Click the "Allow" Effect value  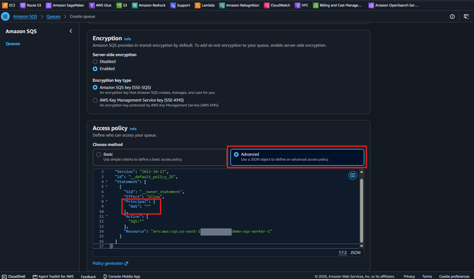coord(154,197)
